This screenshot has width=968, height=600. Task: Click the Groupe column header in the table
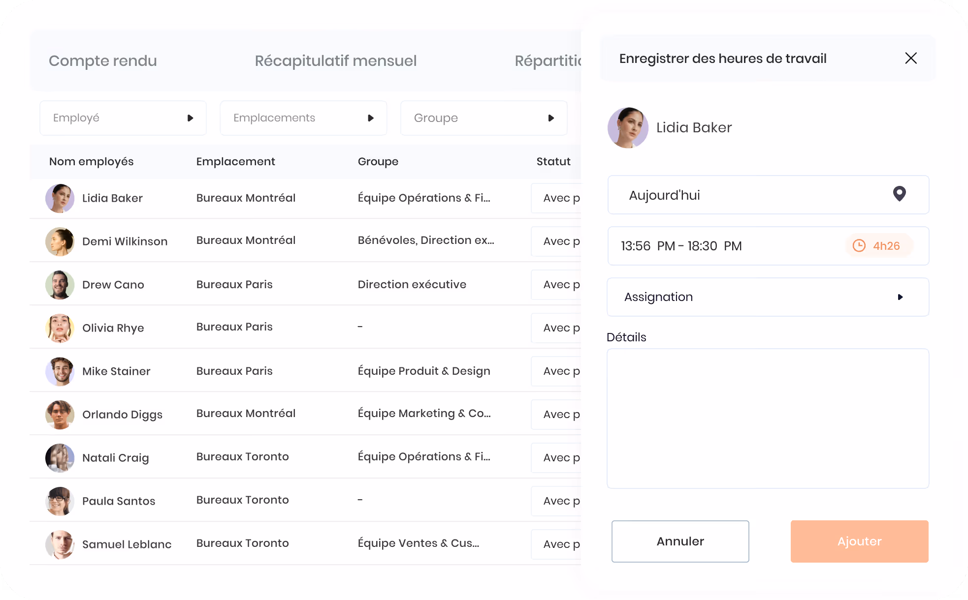(378, 161)
